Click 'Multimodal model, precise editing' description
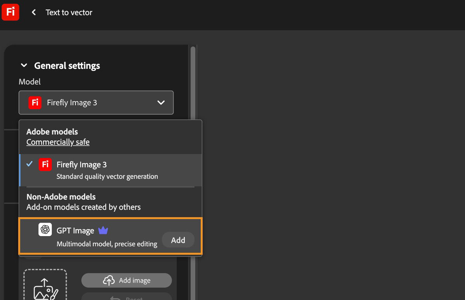465x300 pixels. pos(107,244)
